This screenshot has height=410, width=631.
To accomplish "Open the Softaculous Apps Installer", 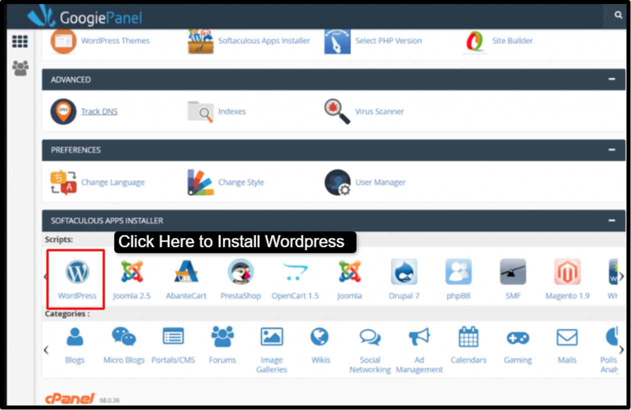I will pyautogui.click(x=264, y=40).
